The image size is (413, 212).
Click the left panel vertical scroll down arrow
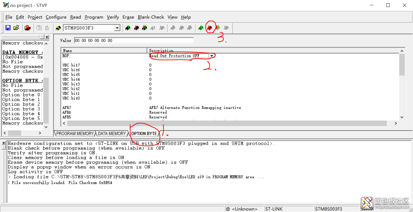pos(46,127)
